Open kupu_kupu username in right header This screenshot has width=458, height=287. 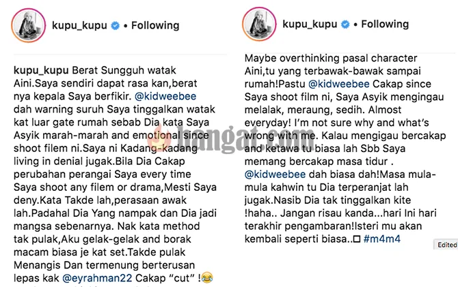click(x=310, y=24)
